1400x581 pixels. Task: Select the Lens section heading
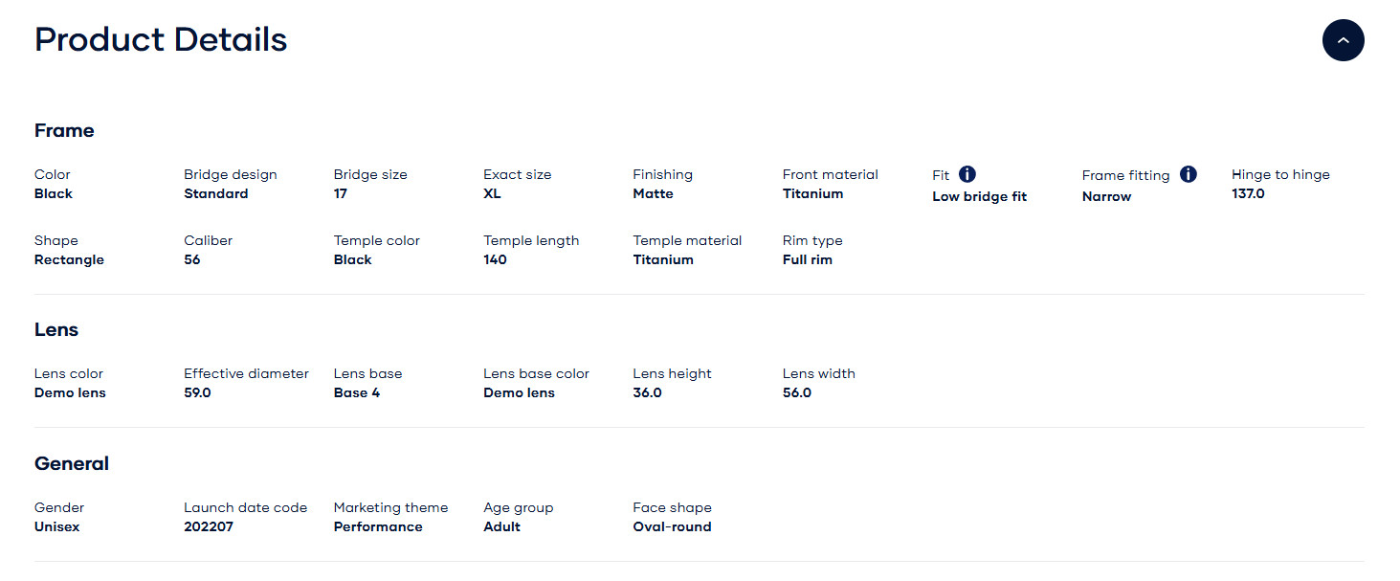[x=56, y=330]
